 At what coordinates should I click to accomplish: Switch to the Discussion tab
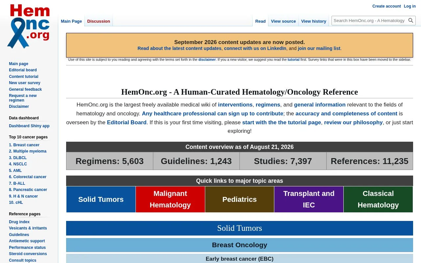click(99, 21)
